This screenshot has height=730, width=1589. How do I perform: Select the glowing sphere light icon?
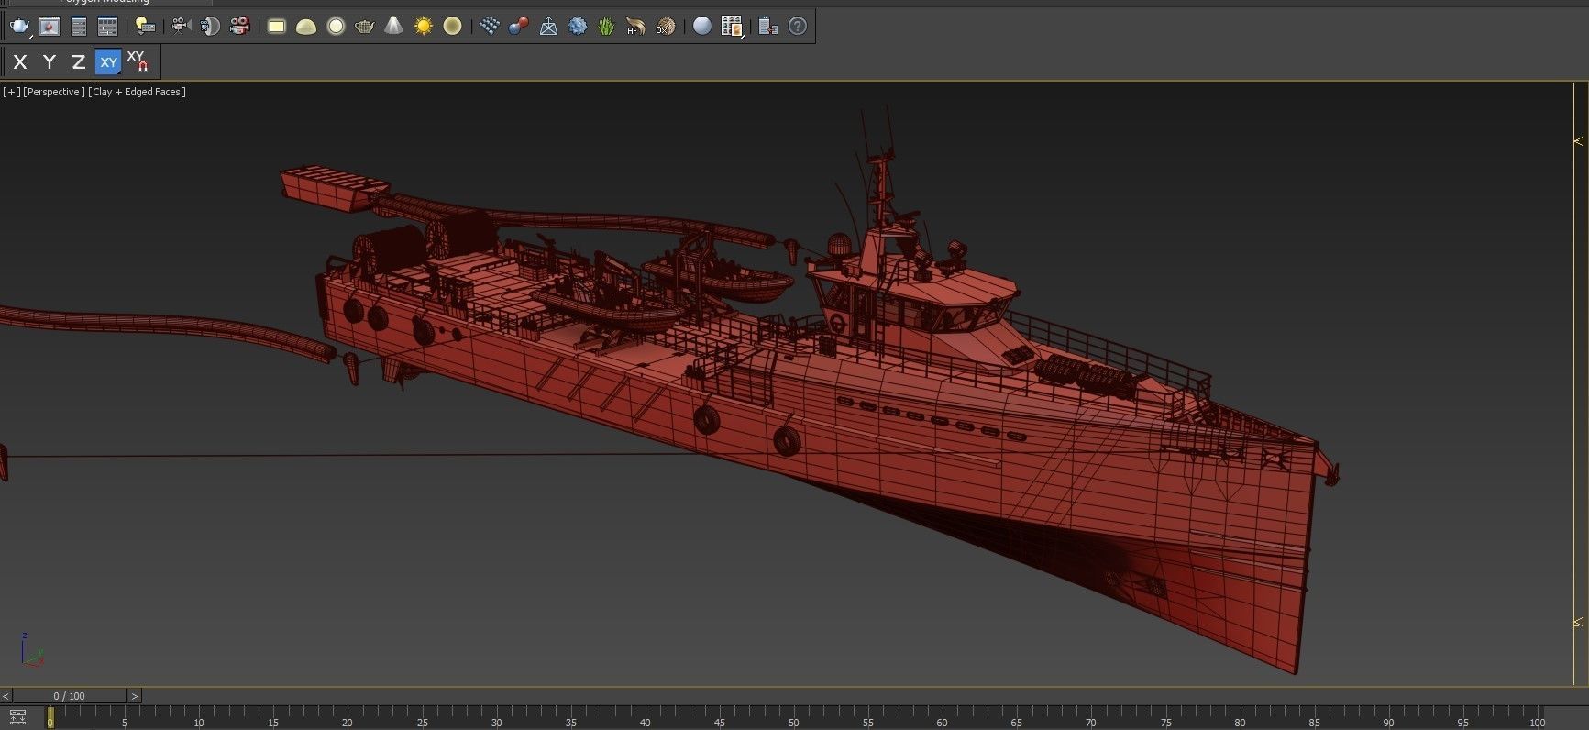click(336, 27)
